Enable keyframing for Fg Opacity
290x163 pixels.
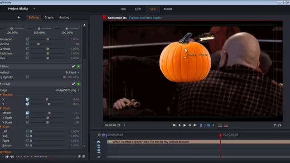pyautogui.click(x=27, y=77)
